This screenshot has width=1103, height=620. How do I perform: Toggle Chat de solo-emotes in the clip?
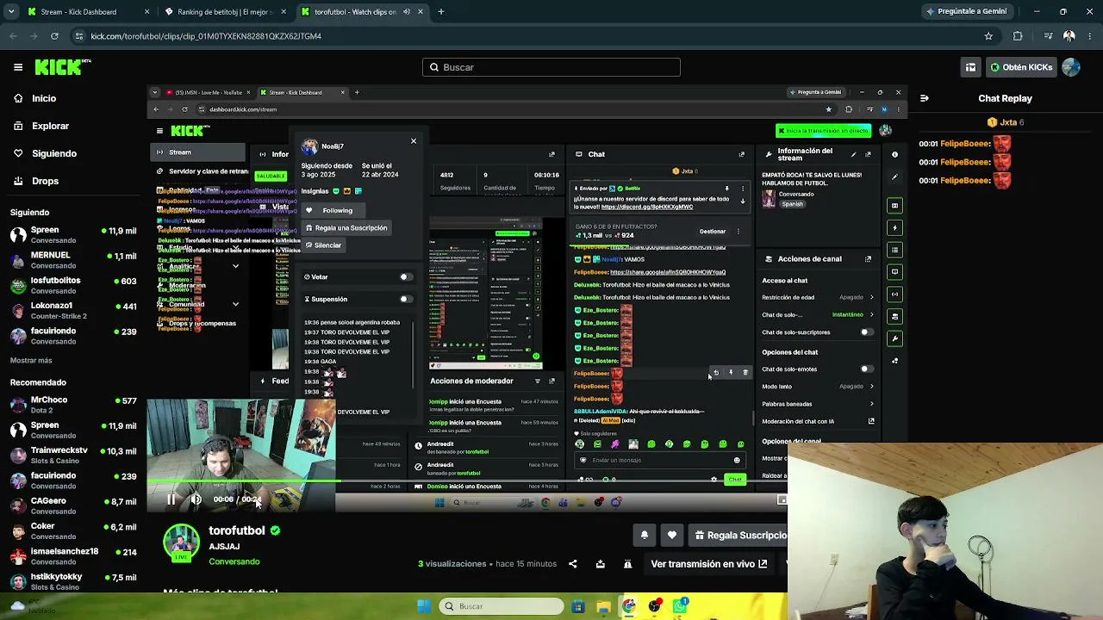[866, 369]
